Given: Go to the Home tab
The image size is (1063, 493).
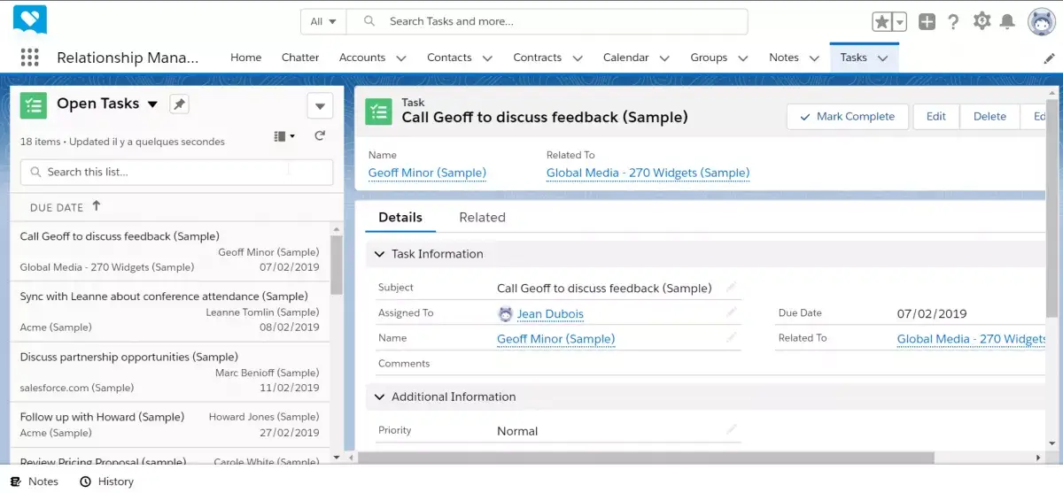Looking at the screenshot, I should pyautogui.click(x=246, y=58).
